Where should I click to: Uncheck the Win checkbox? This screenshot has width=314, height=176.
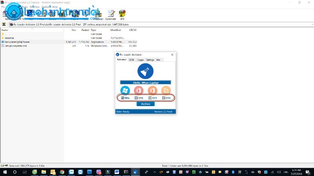(123, 98)
